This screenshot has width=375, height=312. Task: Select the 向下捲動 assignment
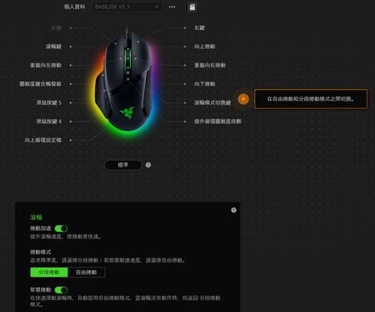point(204,84)
